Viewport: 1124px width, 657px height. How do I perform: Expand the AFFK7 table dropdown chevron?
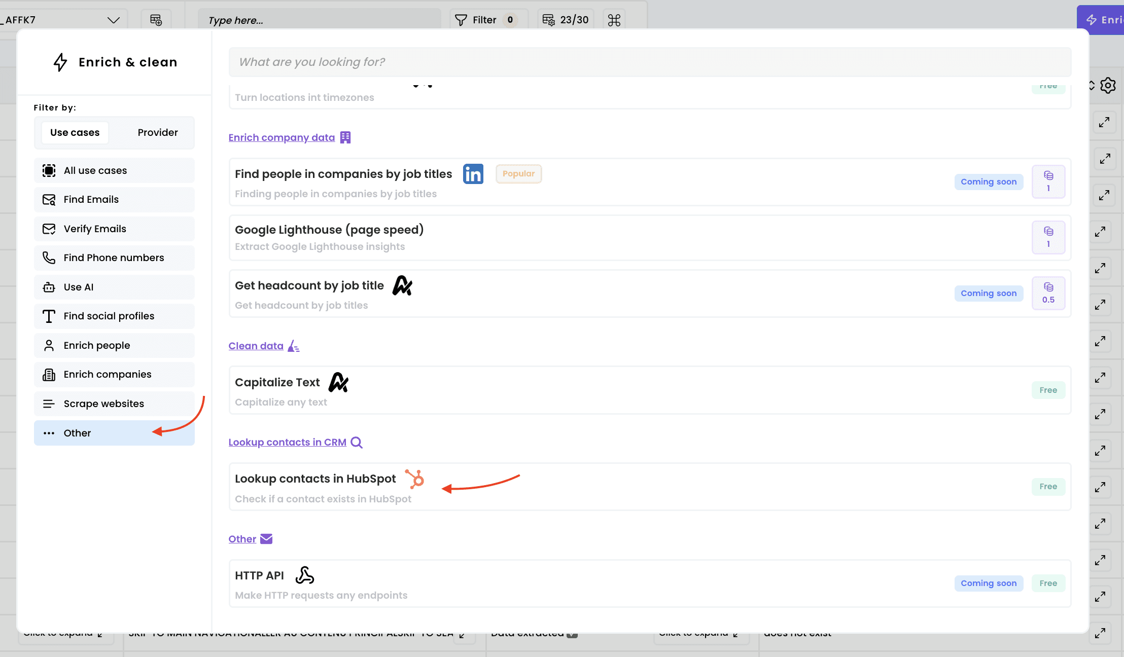[113, 20]
